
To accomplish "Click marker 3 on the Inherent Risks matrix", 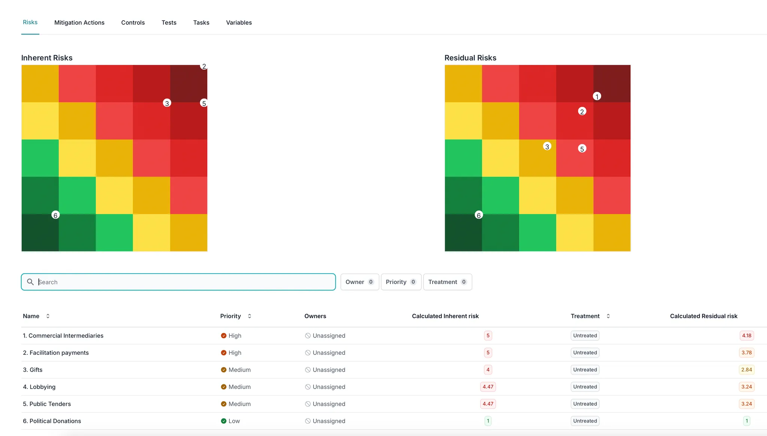I will (x=167, y=103).
